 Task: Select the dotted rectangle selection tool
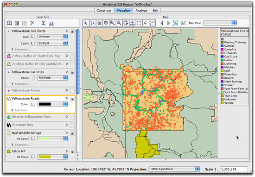139,23
